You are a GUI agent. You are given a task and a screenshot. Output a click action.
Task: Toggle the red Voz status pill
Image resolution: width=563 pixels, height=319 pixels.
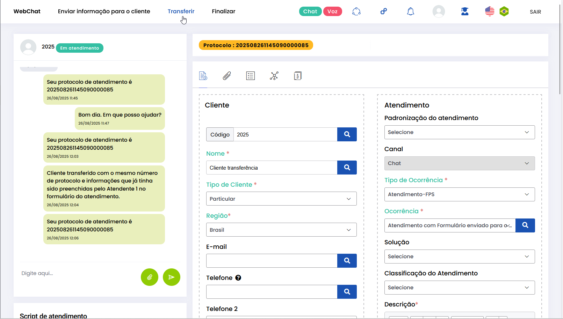[x=332, y=12]
